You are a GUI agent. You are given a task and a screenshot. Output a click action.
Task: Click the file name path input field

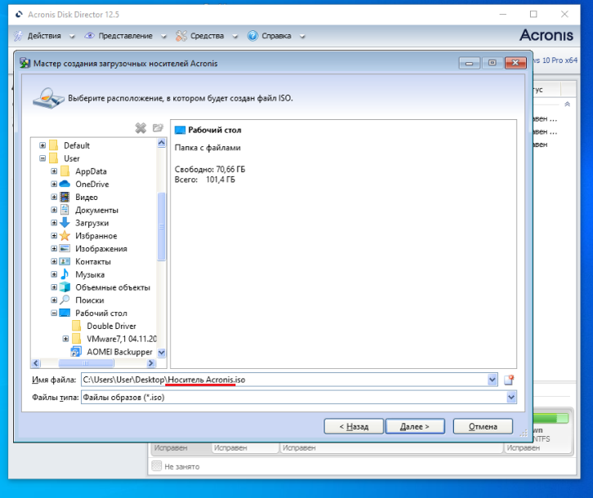pos(284,380)
